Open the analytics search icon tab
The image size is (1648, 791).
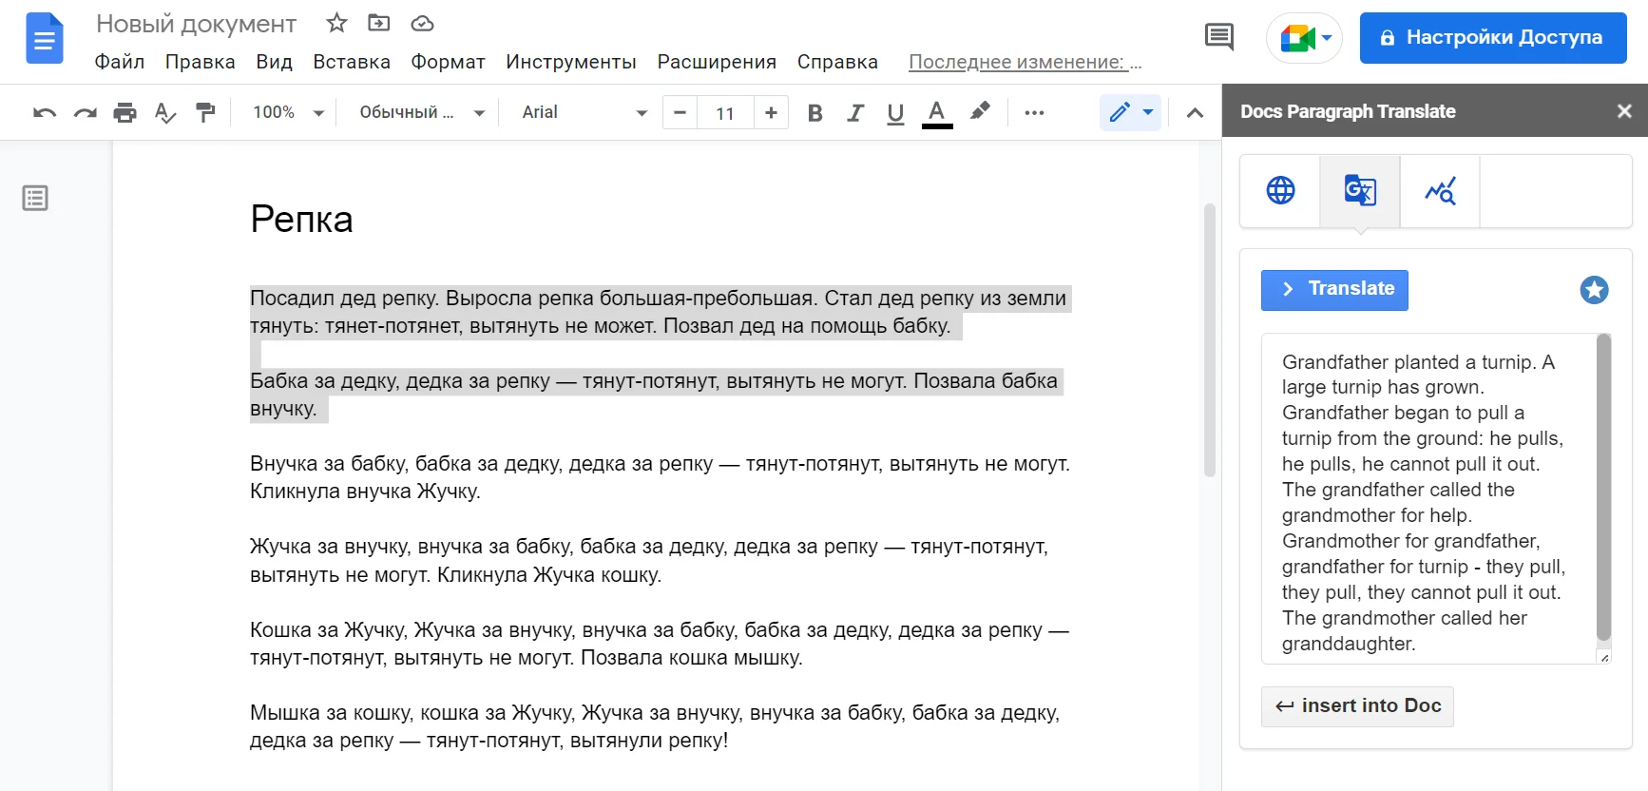pos(1440,191)
